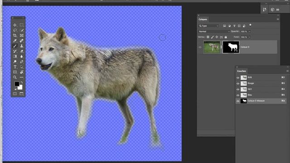Screen dimensions: 290x163
Task: Select the Horizontal Type tool
Action: tap(15, 67)
